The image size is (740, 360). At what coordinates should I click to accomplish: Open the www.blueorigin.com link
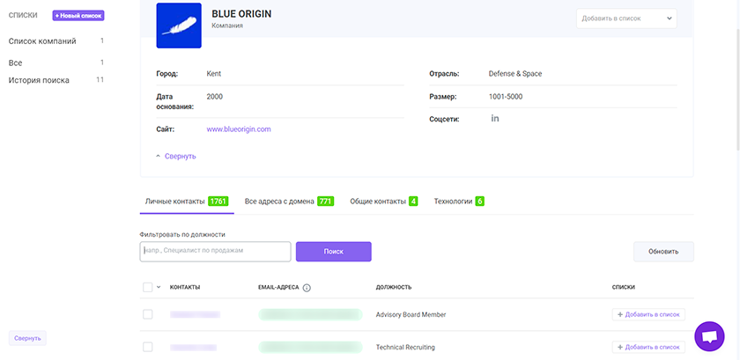point(239,129)
